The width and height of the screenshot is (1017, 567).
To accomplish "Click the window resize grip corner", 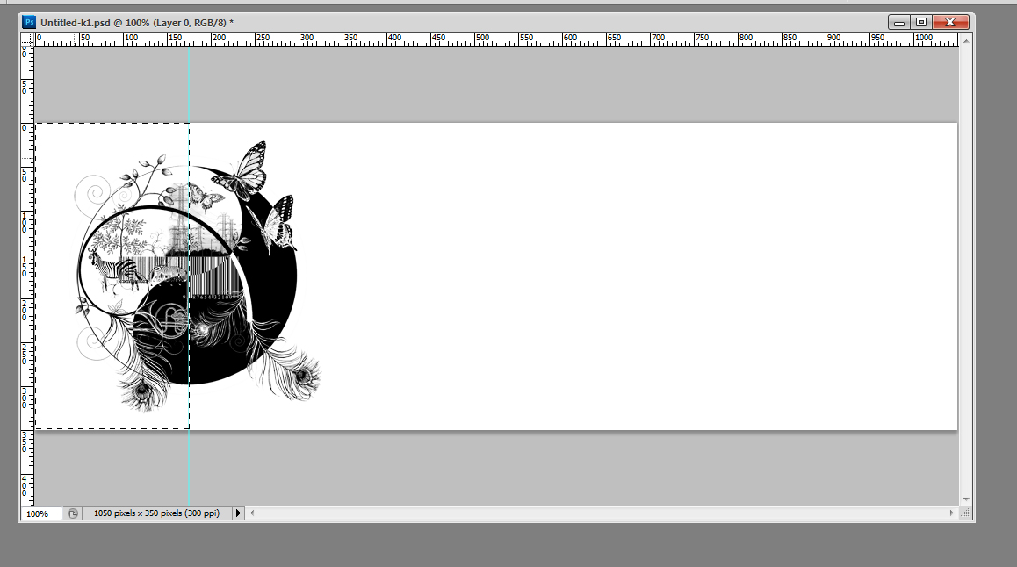I will pos(965,513).
